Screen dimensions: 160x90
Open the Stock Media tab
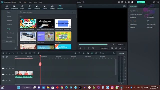click(14, 7)
